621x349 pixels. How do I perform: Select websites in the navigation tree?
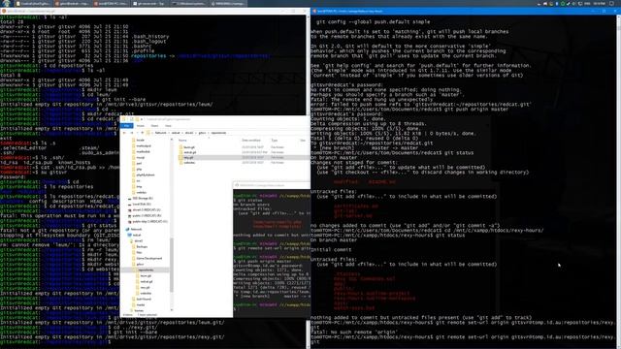(146, 294)
